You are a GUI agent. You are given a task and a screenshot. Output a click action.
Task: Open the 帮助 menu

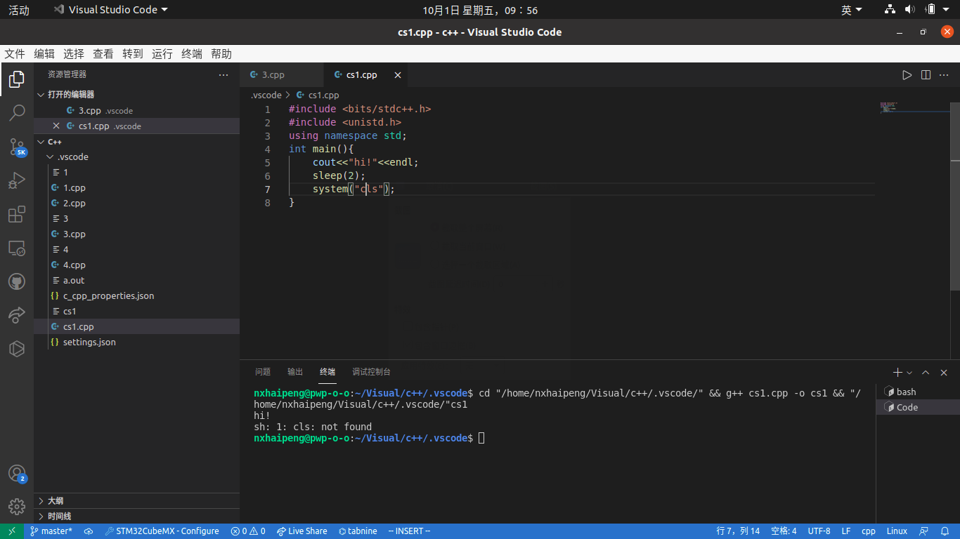(221, 54)
